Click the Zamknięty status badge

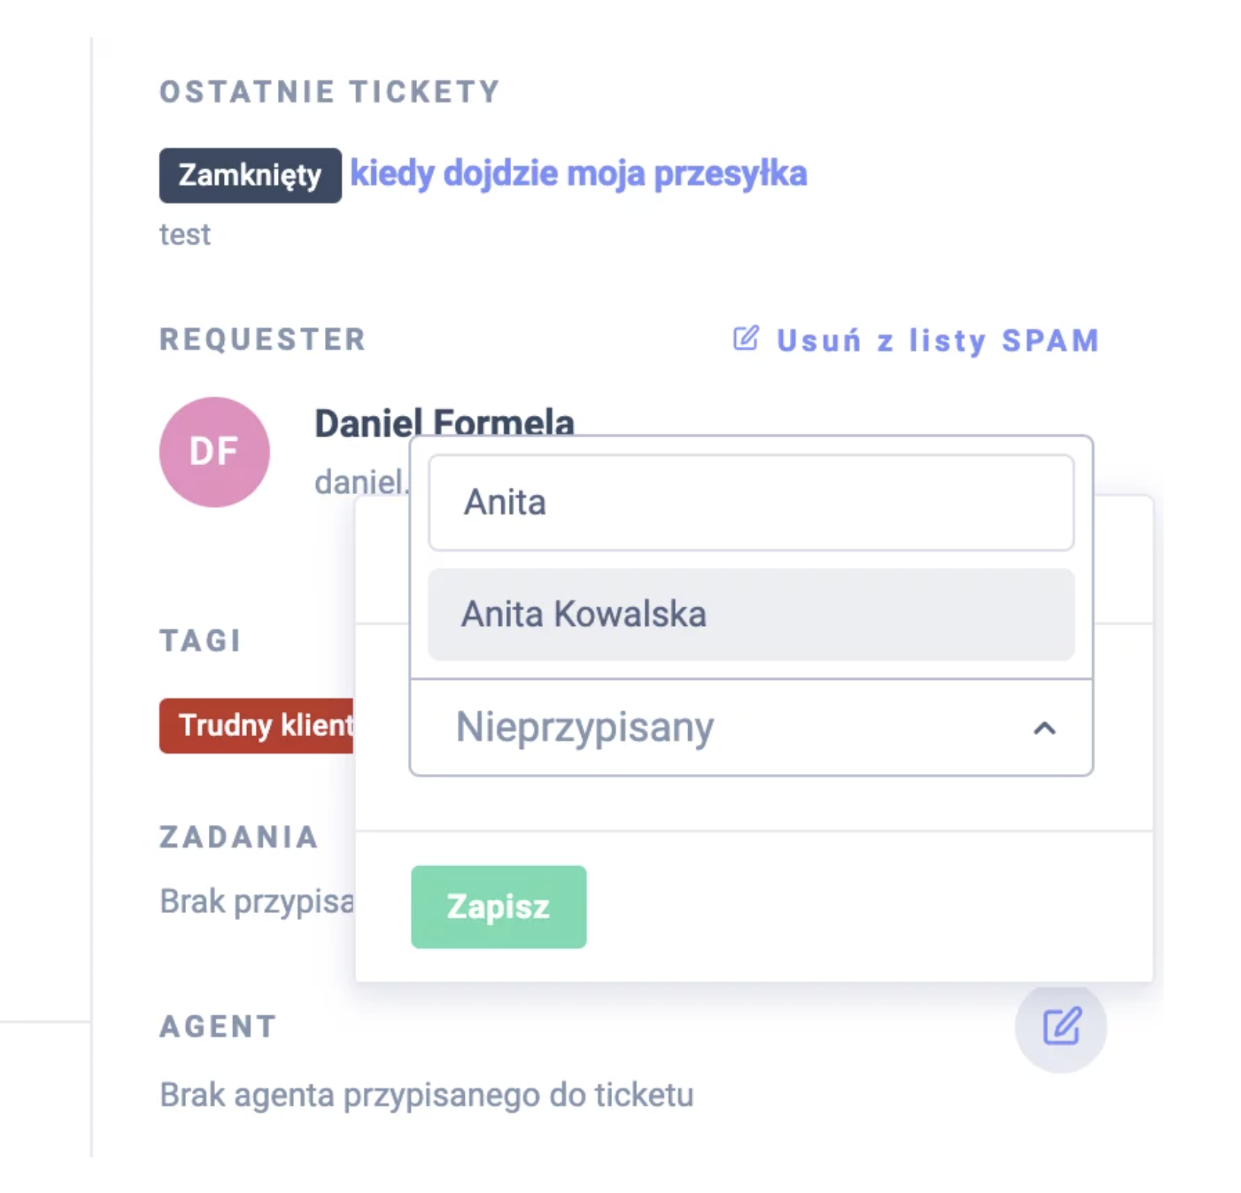[x=250, y=175]
